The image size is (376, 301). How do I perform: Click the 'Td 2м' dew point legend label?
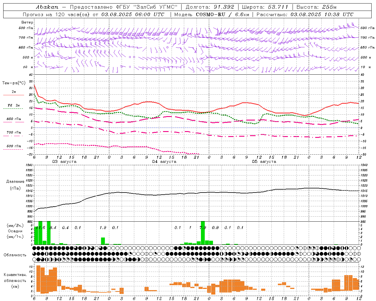(x=14, y=105)
